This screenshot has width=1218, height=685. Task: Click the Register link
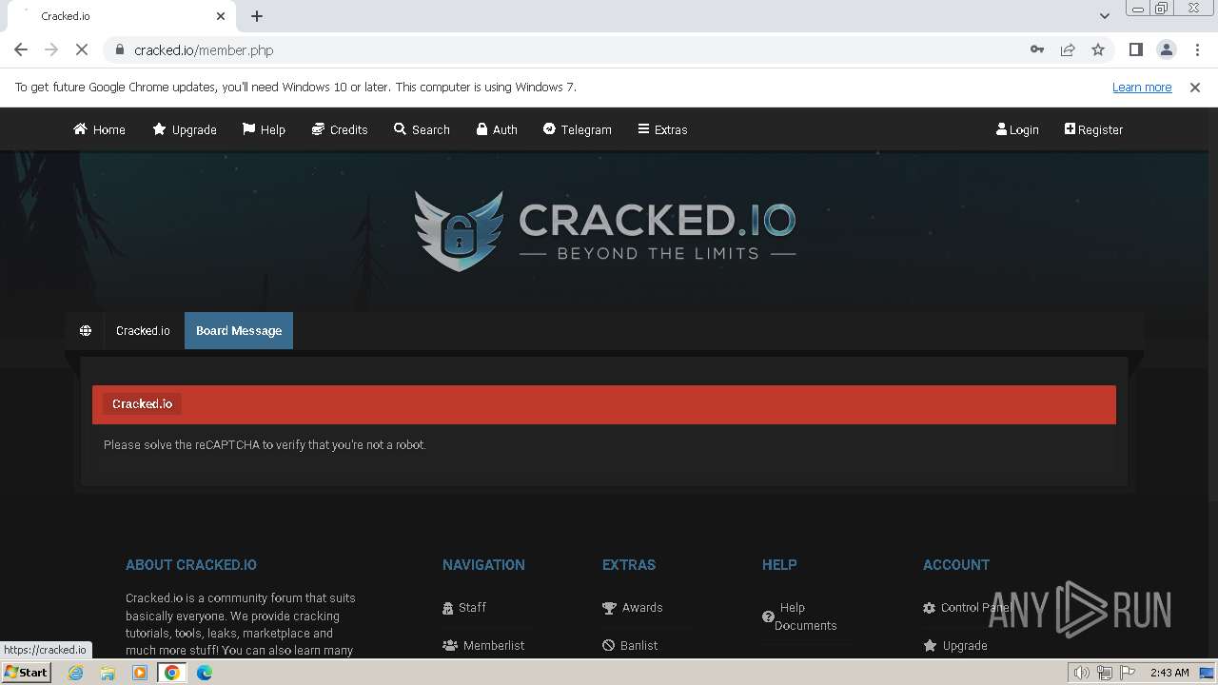coord(1093,129)
